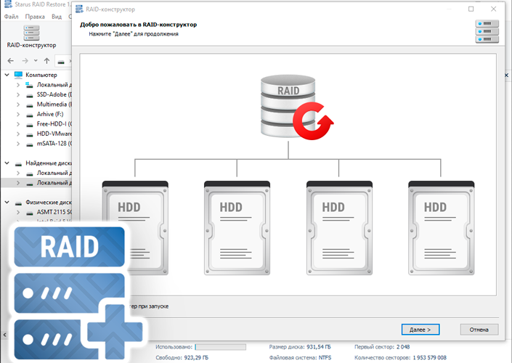Select the HDD-VMware drive
This screenshot has height=363, width=512.
54,134
